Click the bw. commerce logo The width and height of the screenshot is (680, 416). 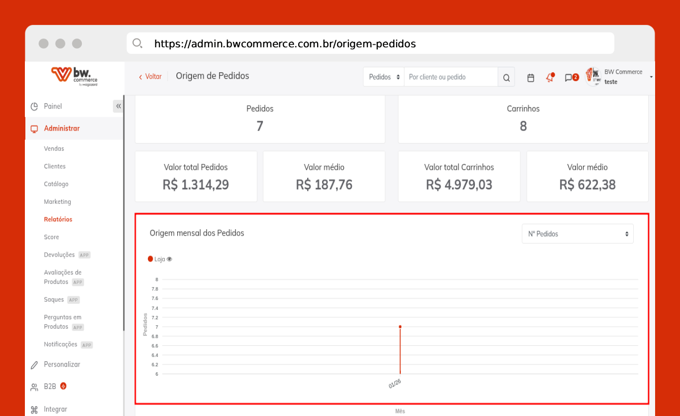(74, 76)
